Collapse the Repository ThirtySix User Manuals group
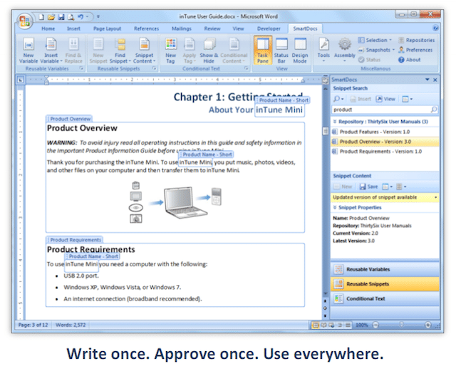The image size is (456, 371). pyautogui.click(x=335, y=122)
